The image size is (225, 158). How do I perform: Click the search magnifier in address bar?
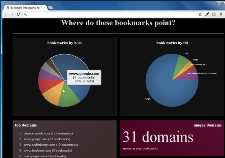25,14
